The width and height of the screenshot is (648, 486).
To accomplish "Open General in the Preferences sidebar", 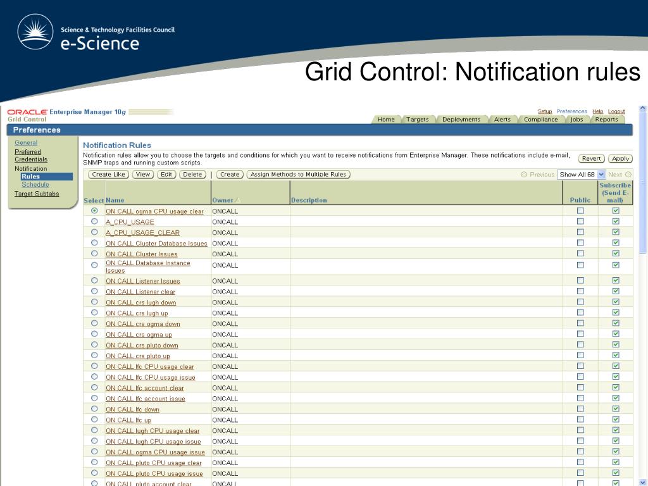I will tap(26, 142).
